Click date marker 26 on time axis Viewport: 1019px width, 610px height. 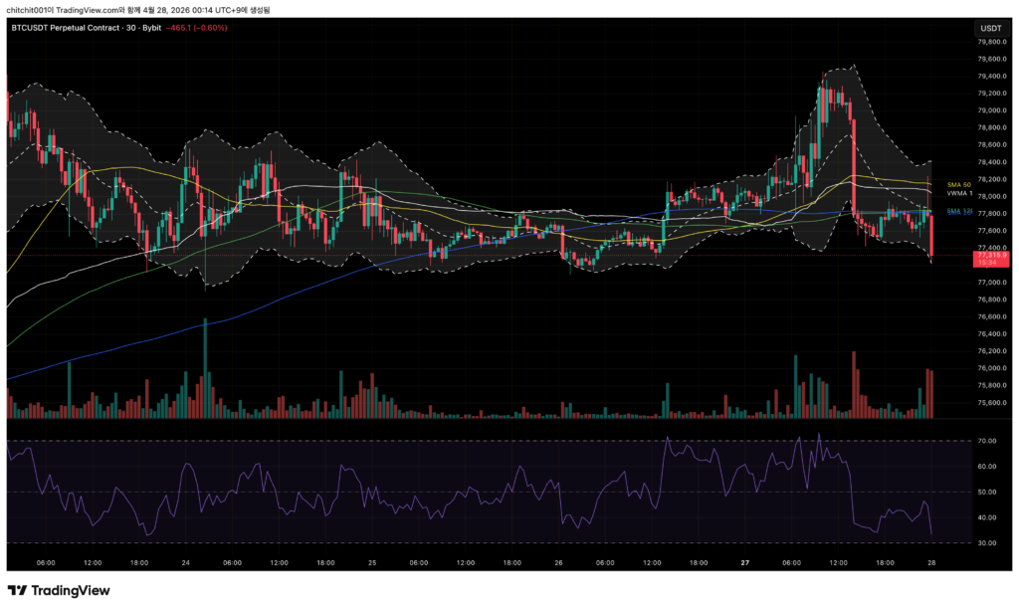pos(558,562)
